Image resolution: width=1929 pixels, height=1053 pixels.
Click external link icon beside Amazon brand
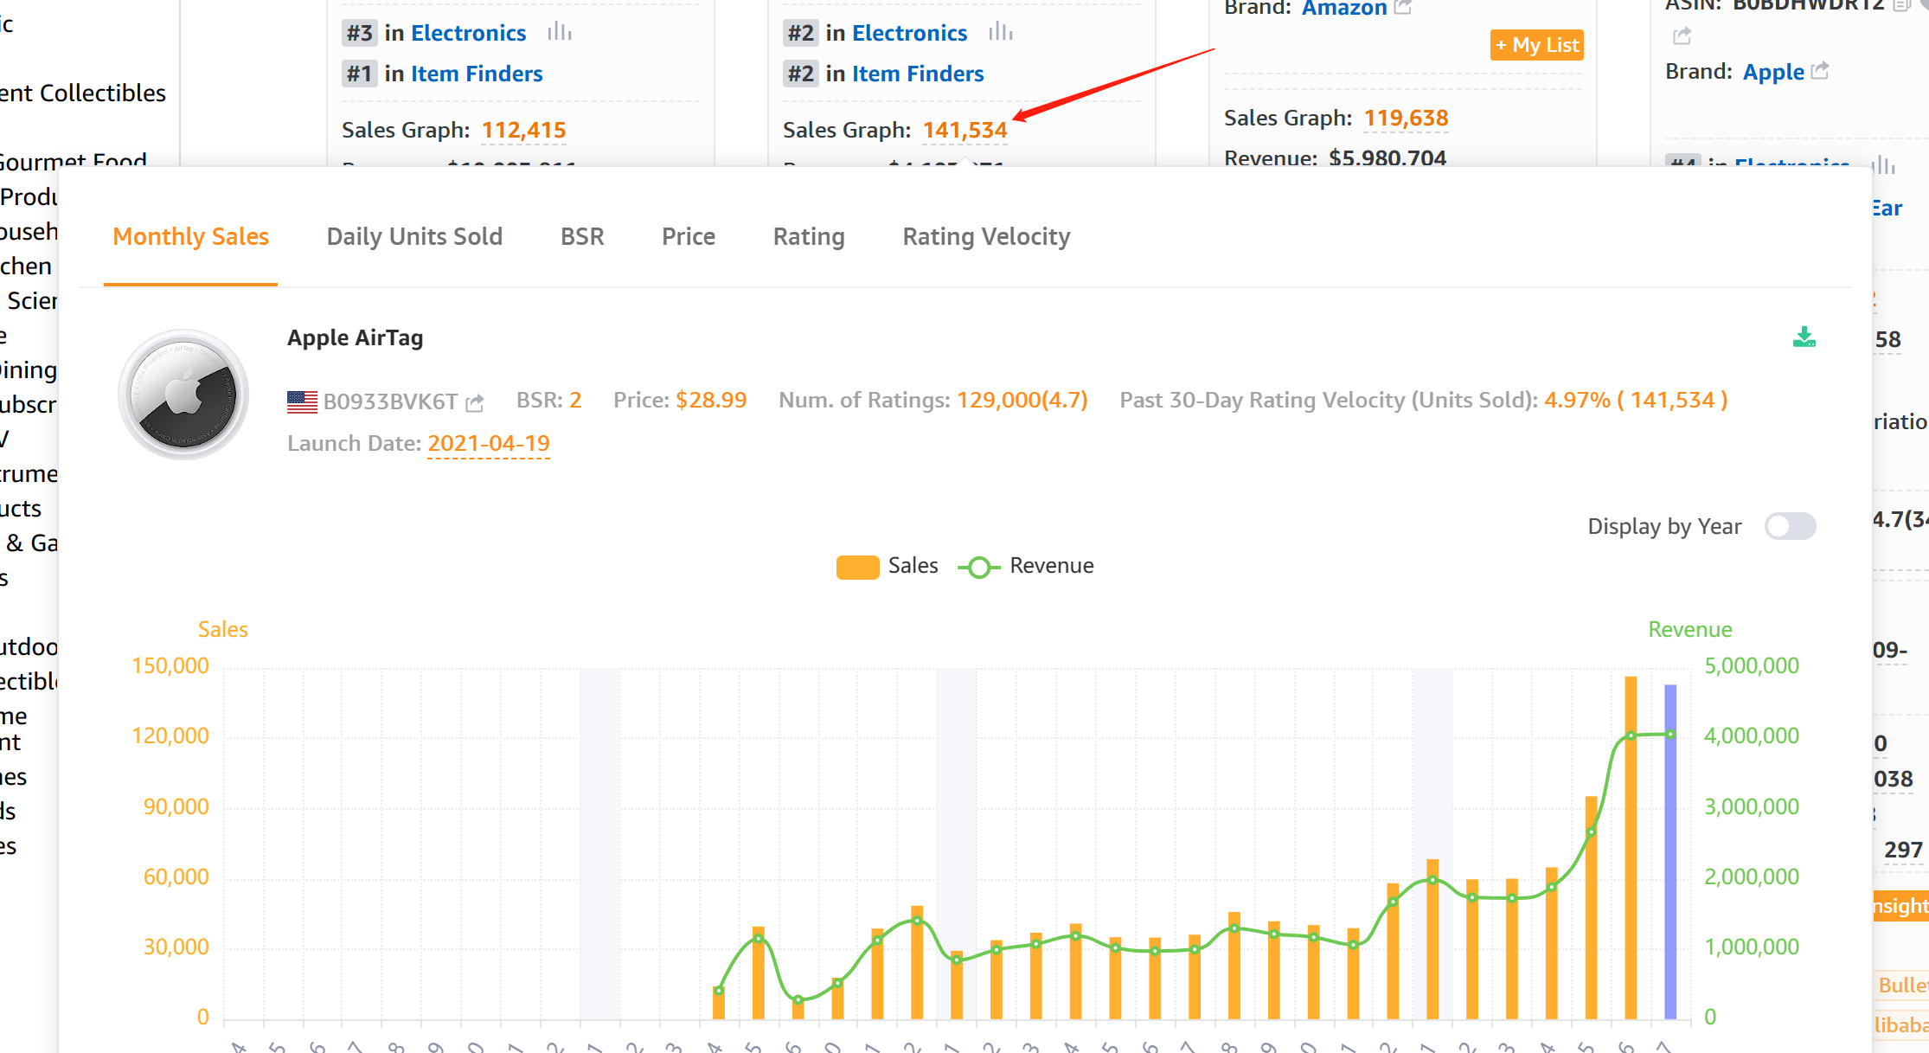coord(1403,7)
